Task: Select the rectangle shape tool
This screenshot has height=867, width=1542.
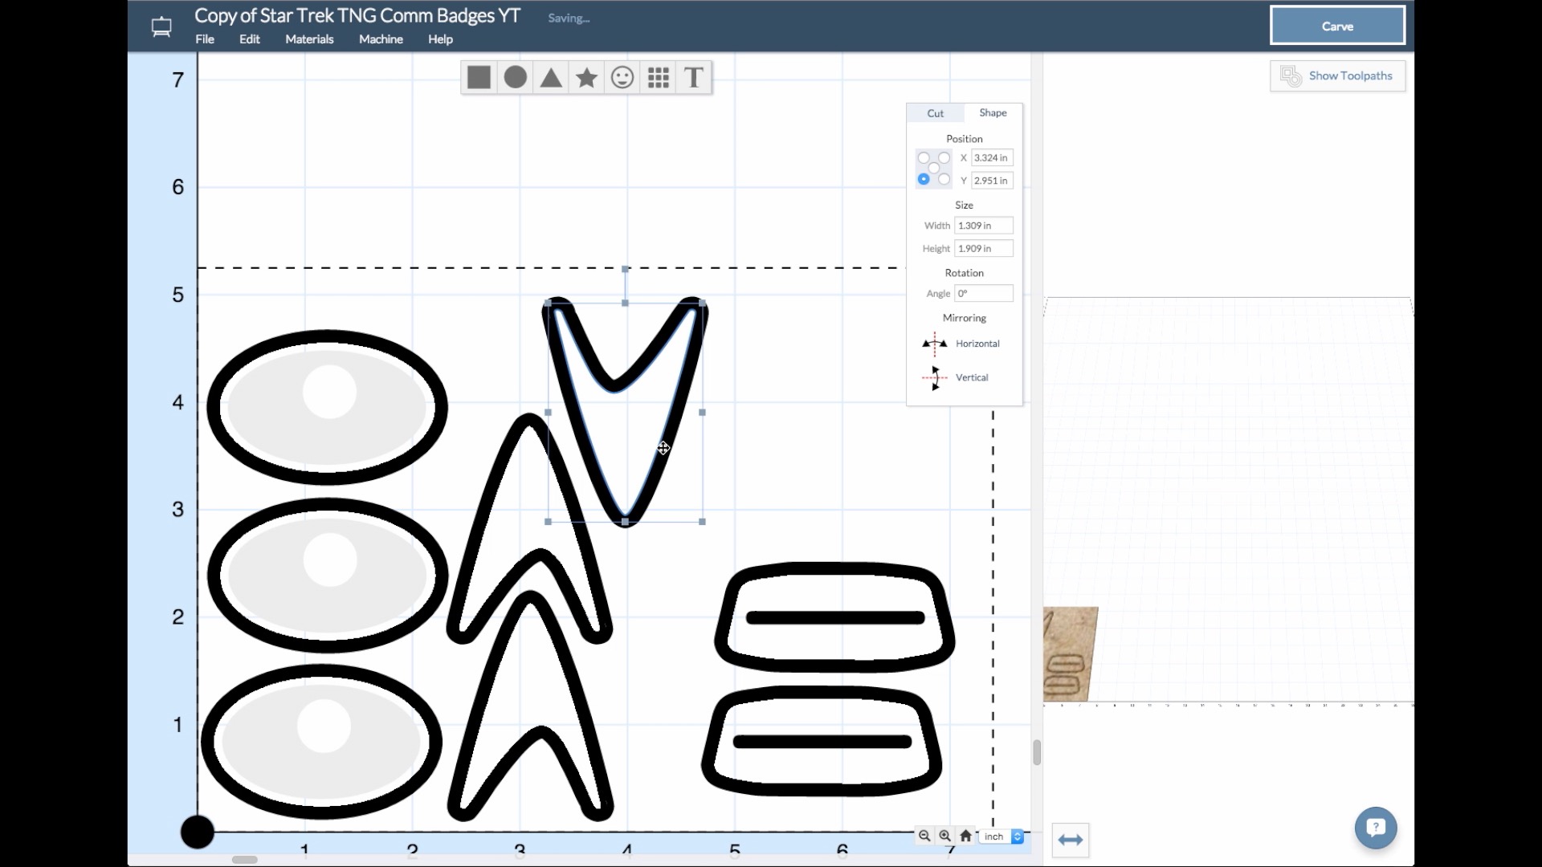Action: point(479,76)
